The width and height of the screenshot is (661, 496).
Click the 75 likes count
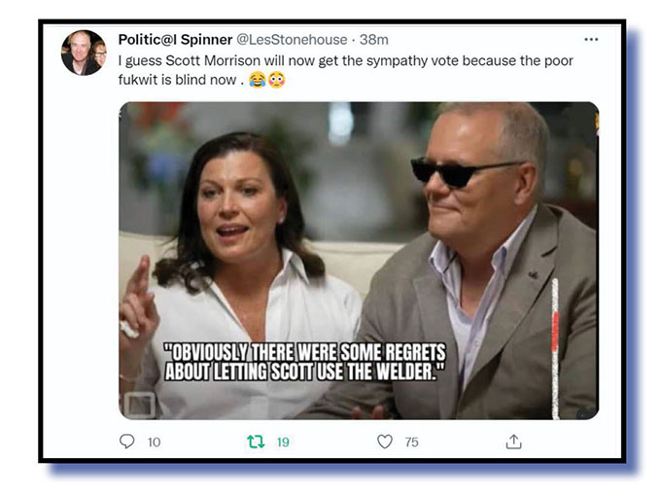tap(411, 443)
